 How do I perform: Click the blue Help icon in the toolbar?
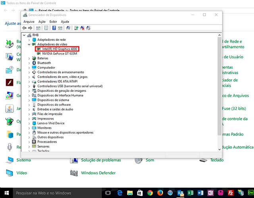pyautogui.click(x=54, y=28)
